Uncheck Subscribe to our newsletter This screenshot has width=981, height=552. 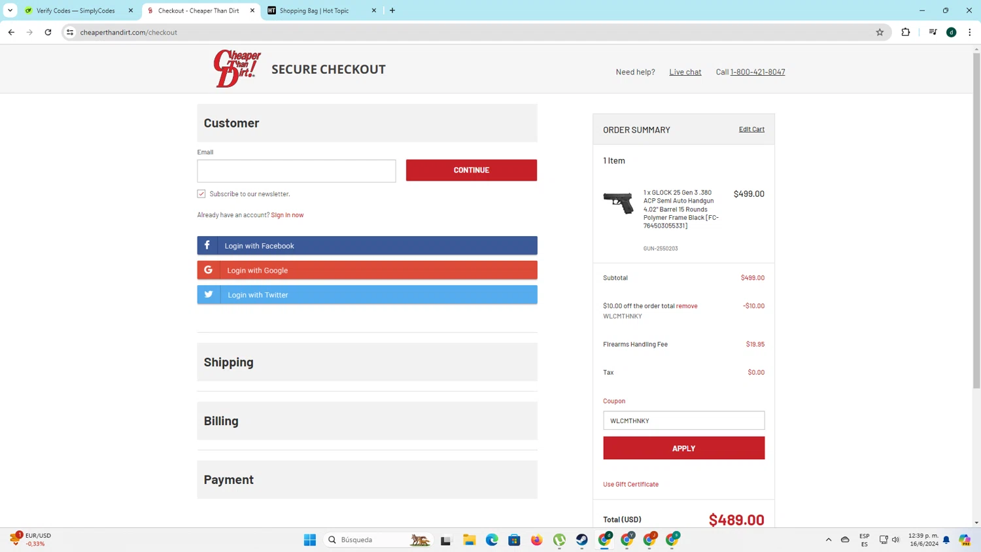[x=201, y=194]
